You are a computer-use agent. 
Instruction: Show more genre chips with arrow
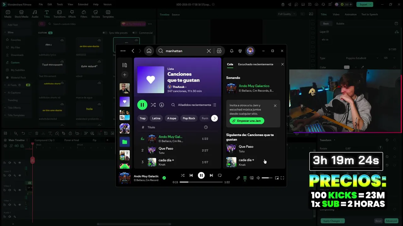pyautogui.click(x=214, y=118)
